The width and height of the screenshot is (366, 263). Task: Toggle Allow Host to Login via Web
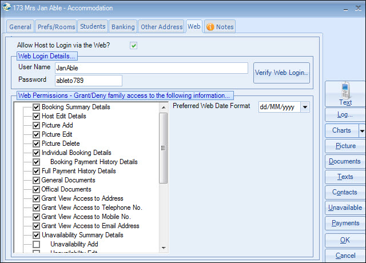[x=133, y=45]
